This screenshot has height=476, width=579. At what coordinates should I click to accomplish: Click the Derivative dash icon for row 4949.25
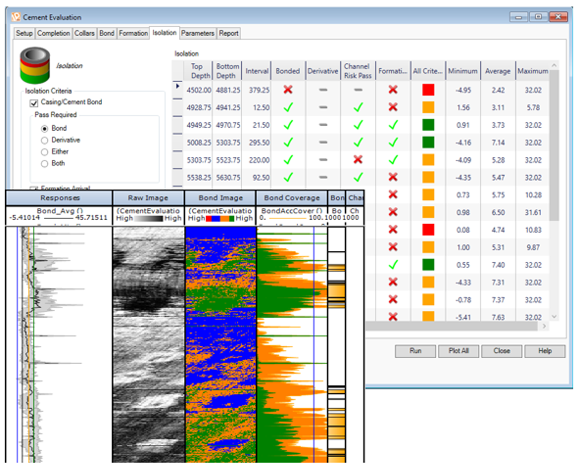coord(323,125)
